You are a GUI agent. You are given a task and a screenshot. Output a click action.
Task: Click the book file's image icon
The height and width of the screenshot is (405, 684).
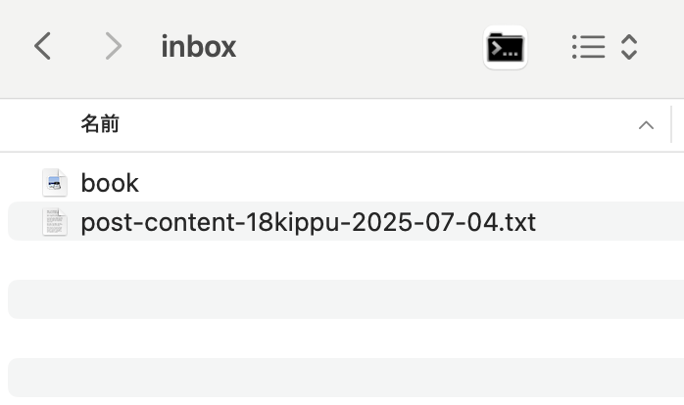pyautogui.click(x=55, y=183)
